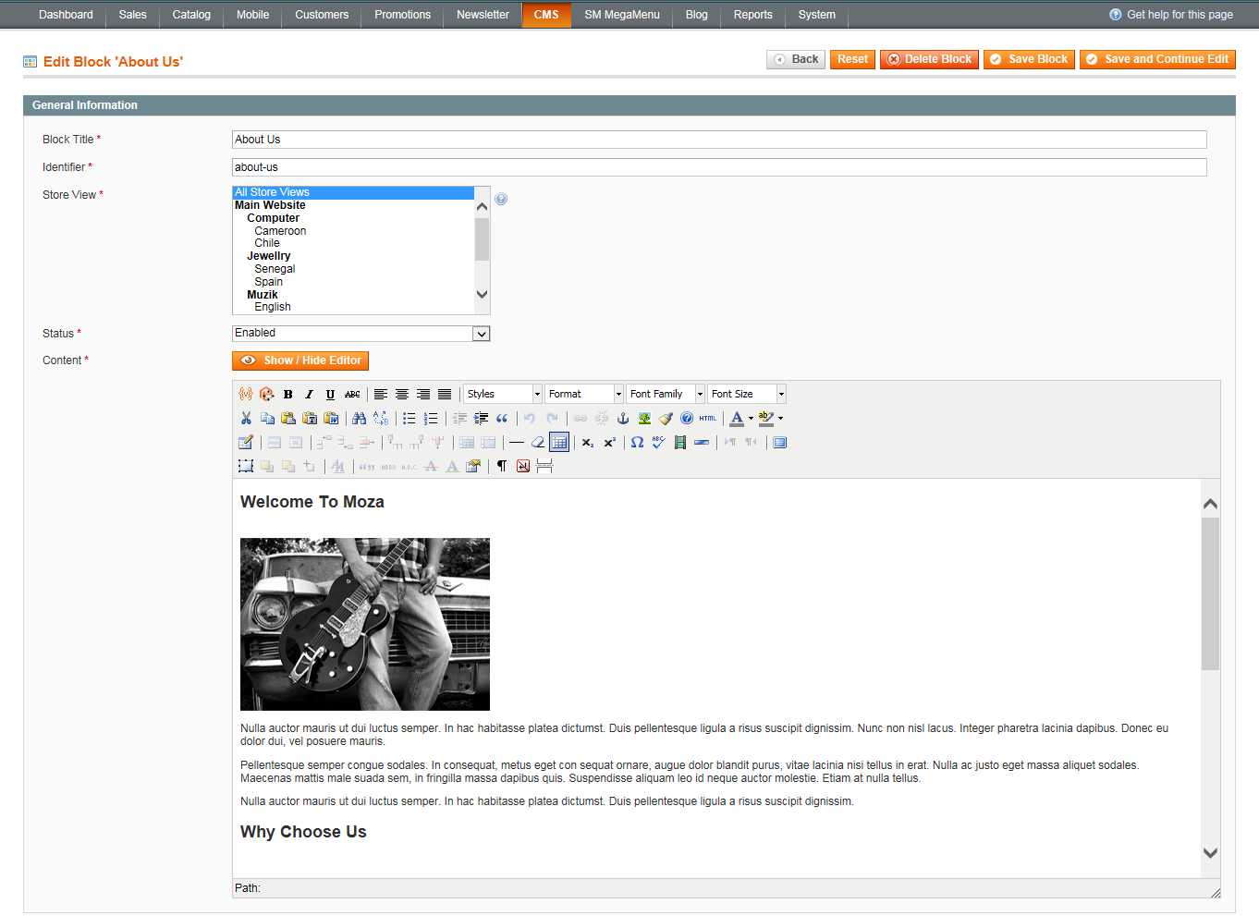
Task: Insert embedded media with film icon
Action: click(680, 442)
